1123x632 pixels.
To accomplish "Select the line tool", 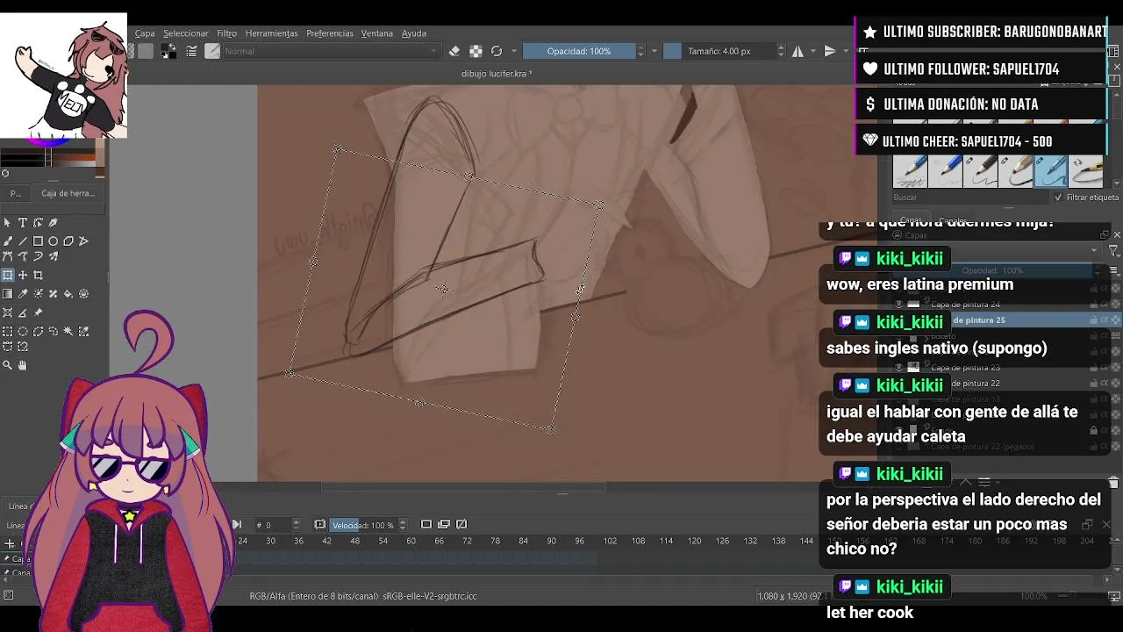I will pyautogui.click(x=23, y=241).
